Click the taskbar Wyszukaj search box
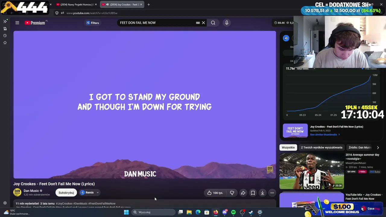Viewport: 386px width, 217px height. (154, 212)
